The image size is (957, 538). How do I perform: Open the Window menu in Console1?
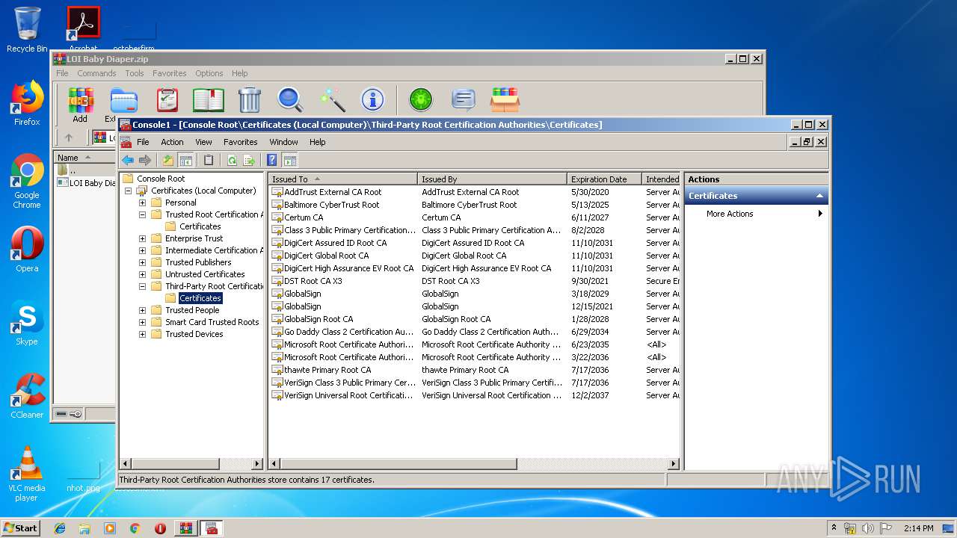click(x=283, y=142)
